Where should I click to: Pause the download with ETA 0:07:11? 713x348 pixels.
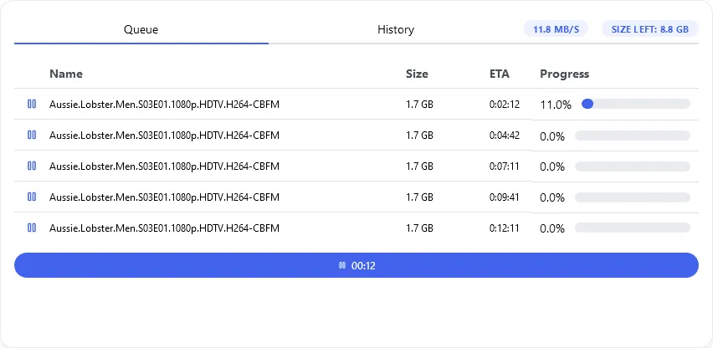point(32,166)
